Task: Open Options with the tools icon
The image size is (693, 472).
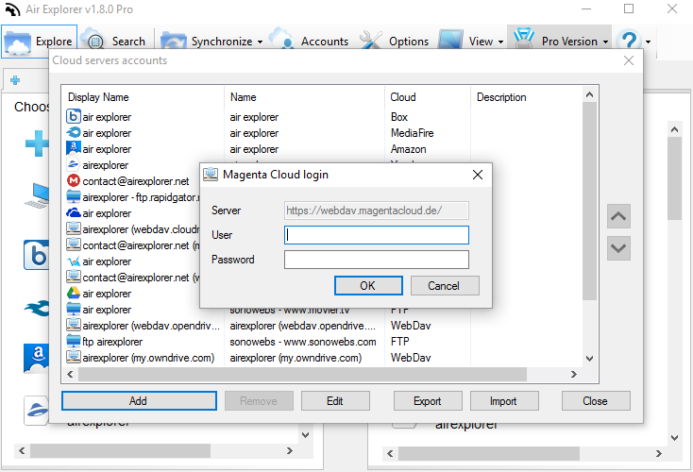Action: [x=395, y=42]
